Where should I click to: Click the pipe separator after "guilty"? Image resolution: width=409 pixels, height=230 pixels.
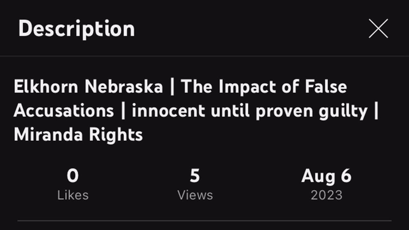(x=376, y=111)
